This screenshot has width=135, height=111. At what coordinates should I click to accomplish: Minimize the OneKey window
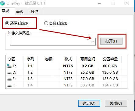pos(99,3)
